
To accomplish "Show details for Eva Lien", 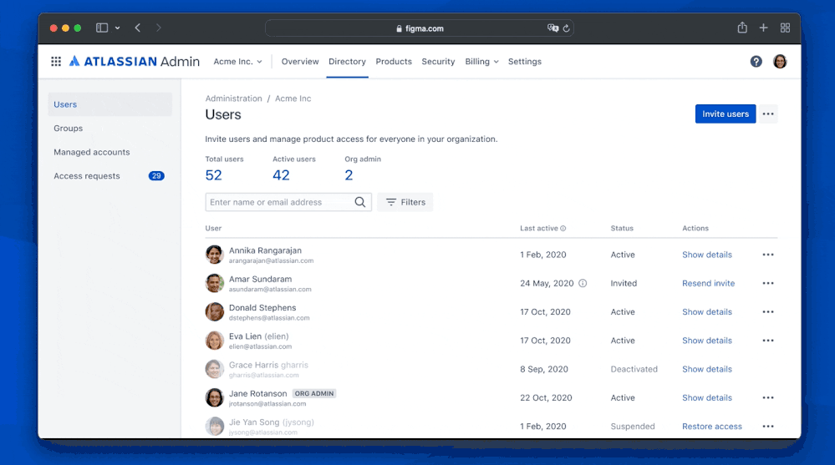I will click(707, 341).
